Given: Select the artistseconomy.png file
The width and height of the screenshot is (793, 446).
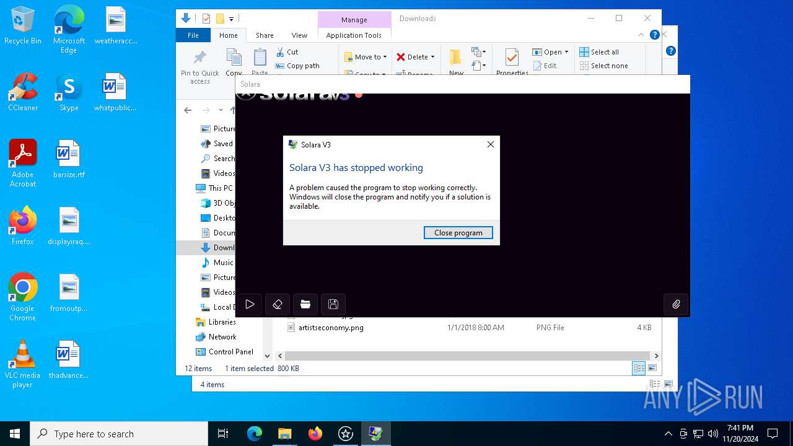Looking at the screenshot, I should pyautogui.click(x=331, y=328).
